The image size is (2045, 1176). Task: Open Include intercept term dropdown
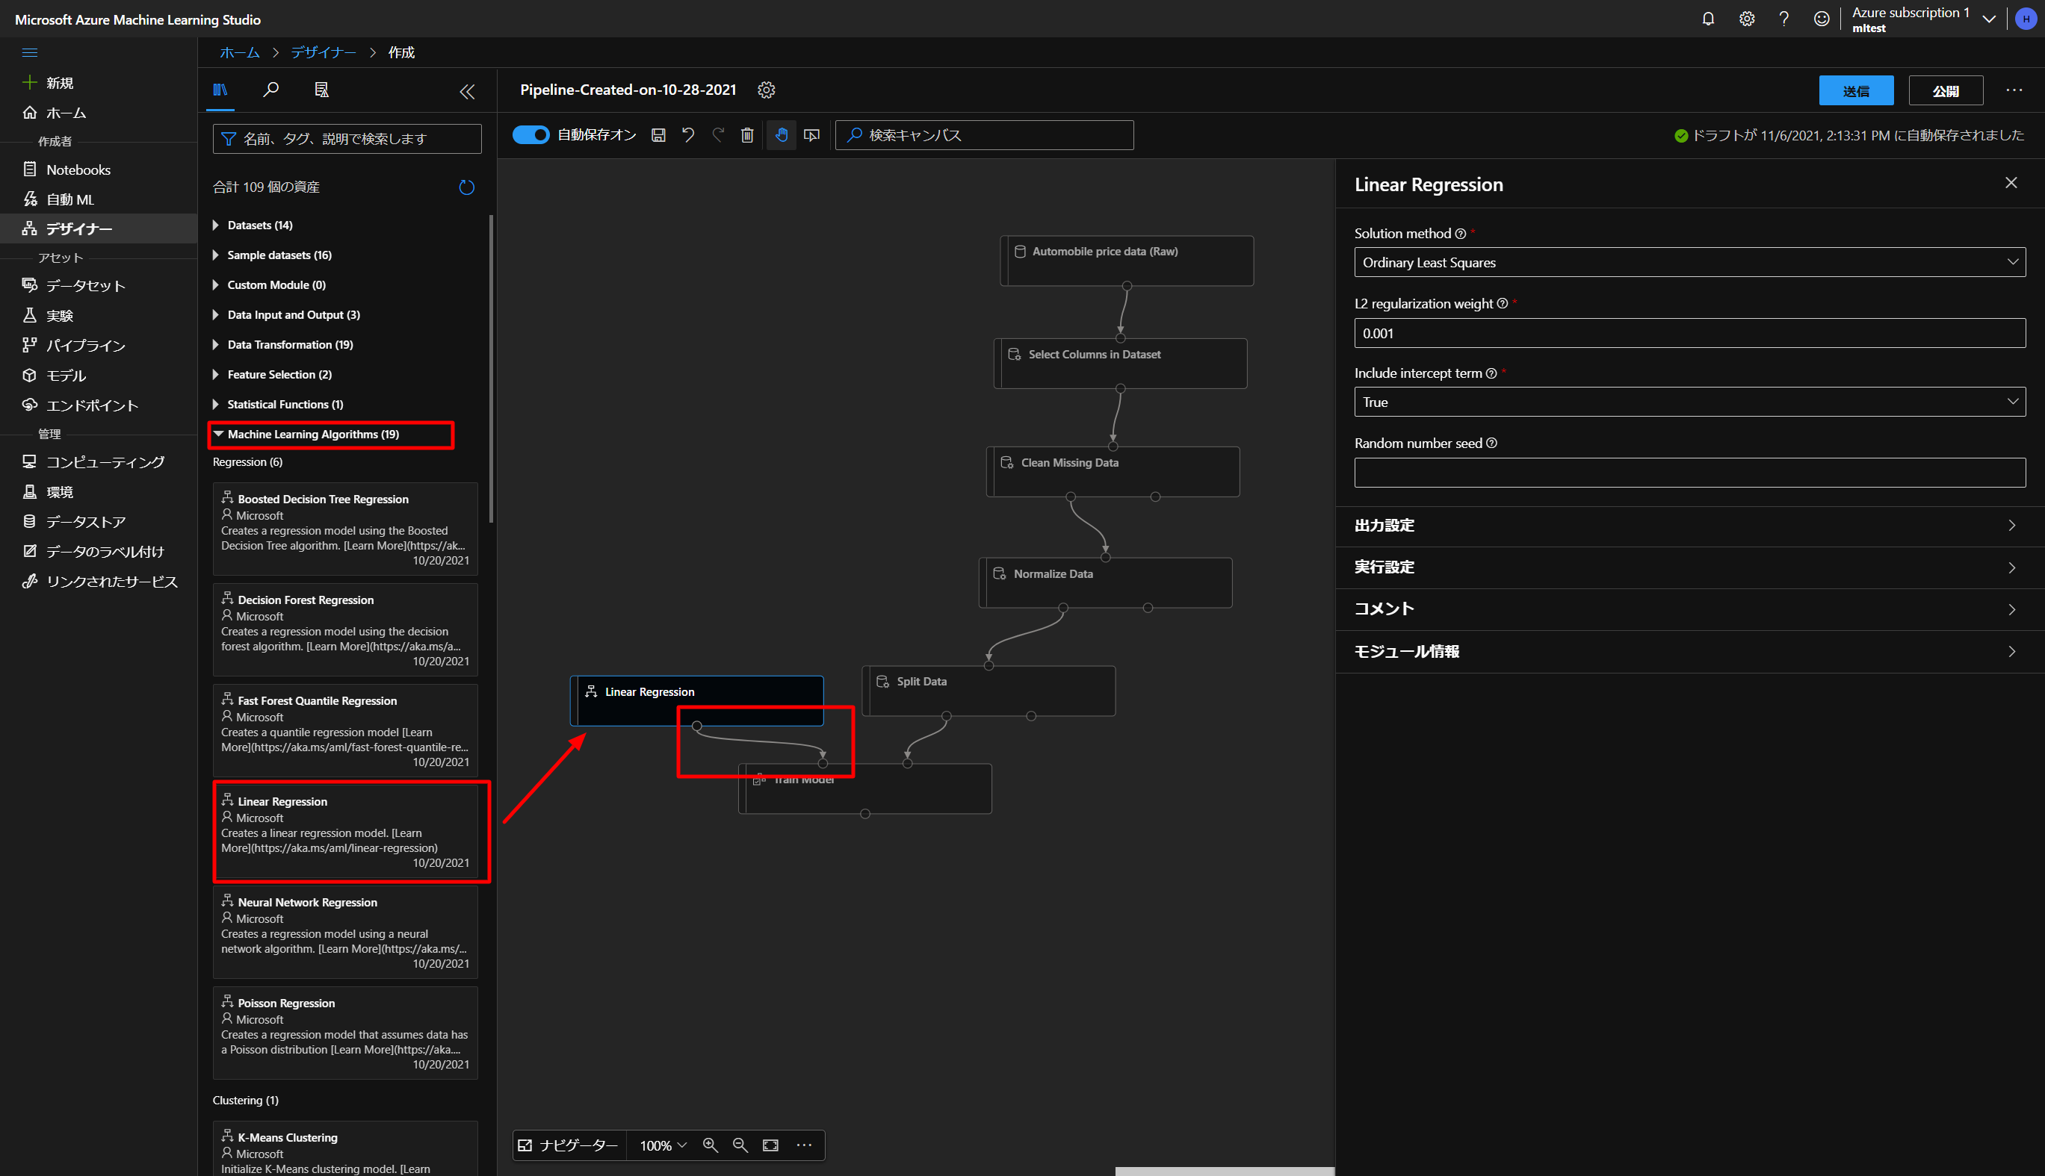pyautogui.click(x=1689, y=402)
